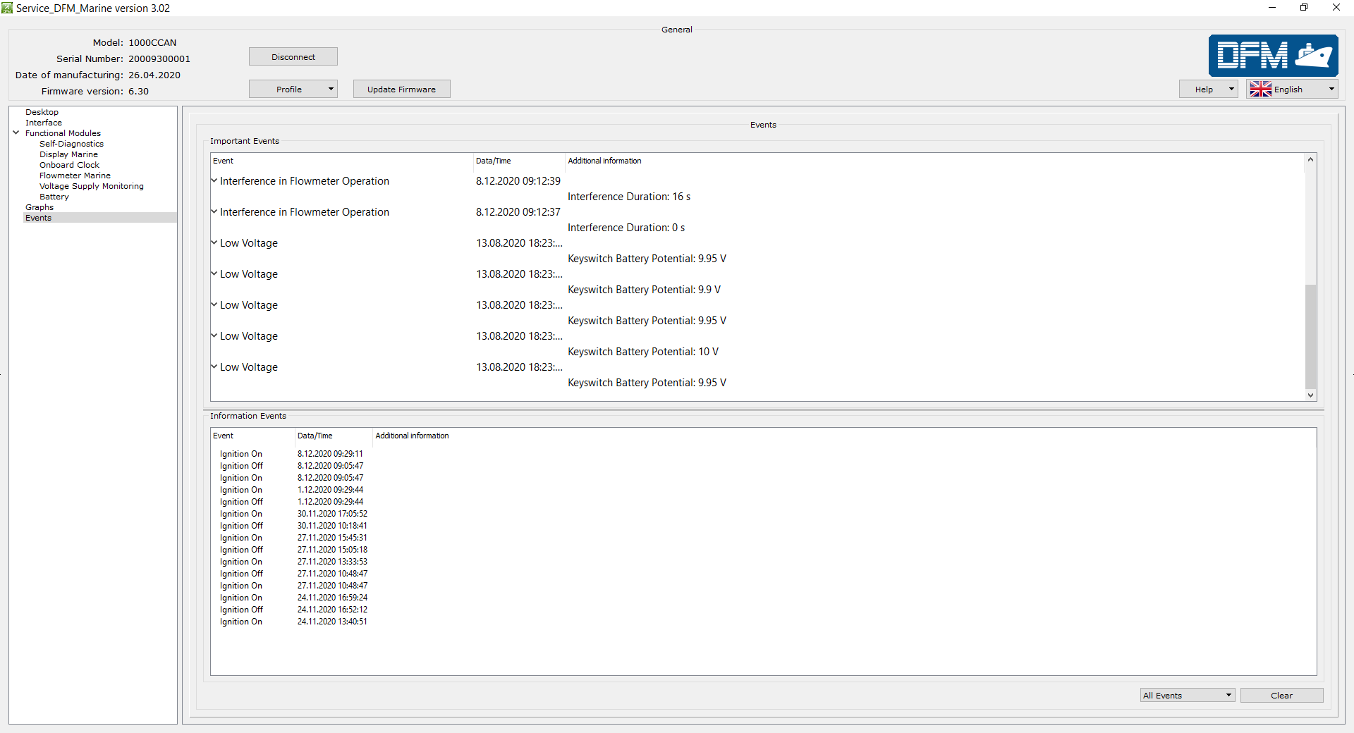Click Important Events scrollbar thumb

[1310, 336]
